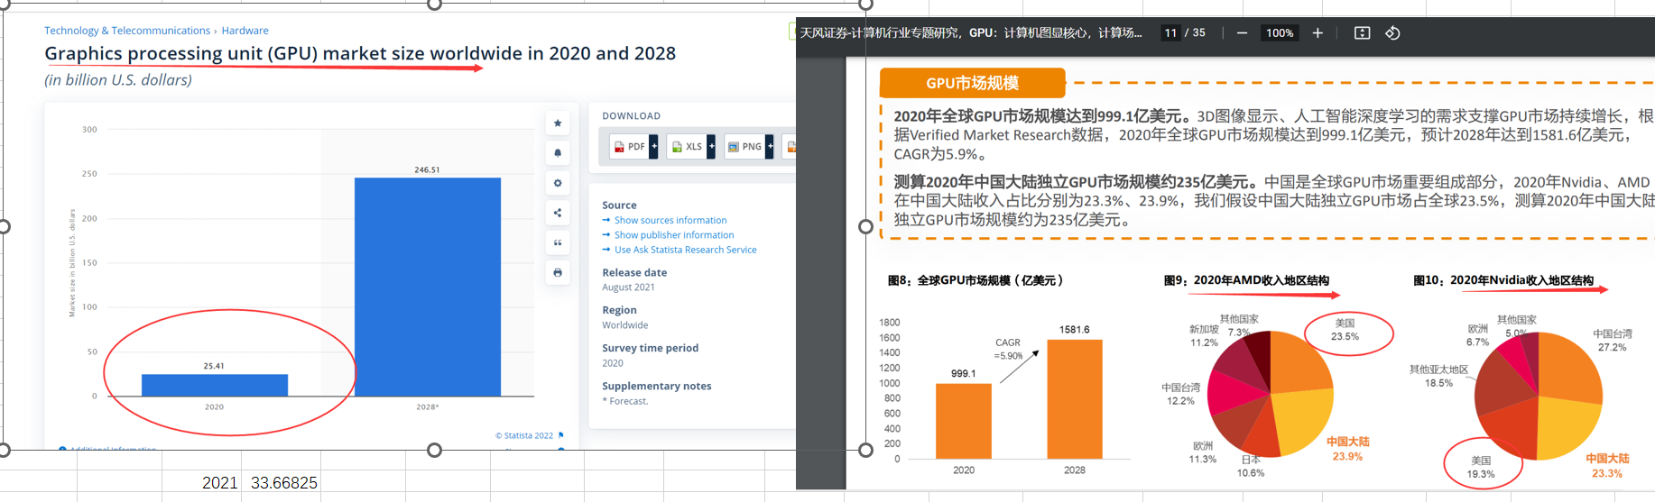
Task: Go to Technology & Telecommunications breadcrumb
Action: tap(127, 31)
